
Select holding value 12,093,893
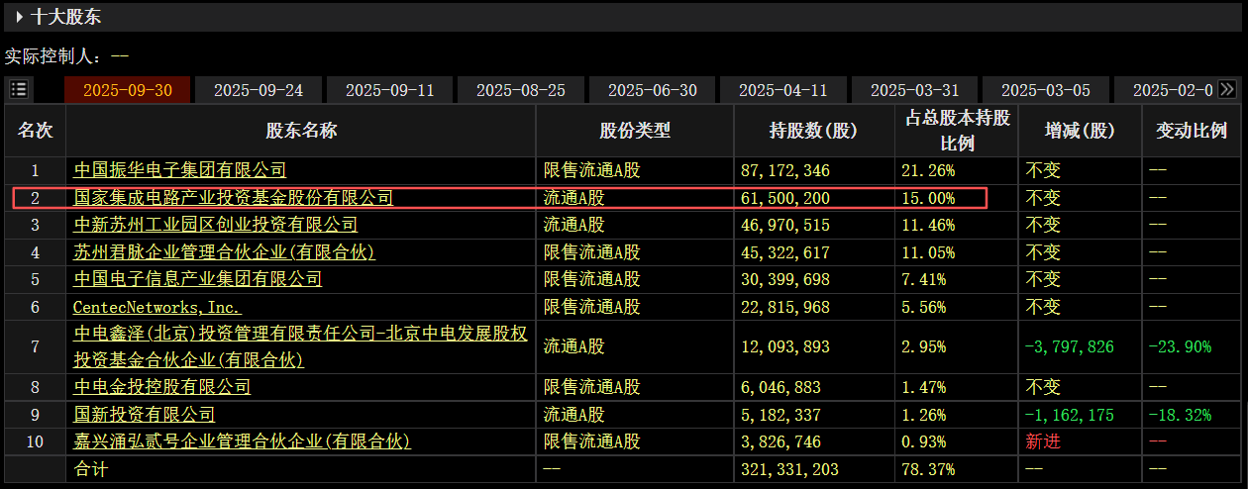click(x=784, y=346)
